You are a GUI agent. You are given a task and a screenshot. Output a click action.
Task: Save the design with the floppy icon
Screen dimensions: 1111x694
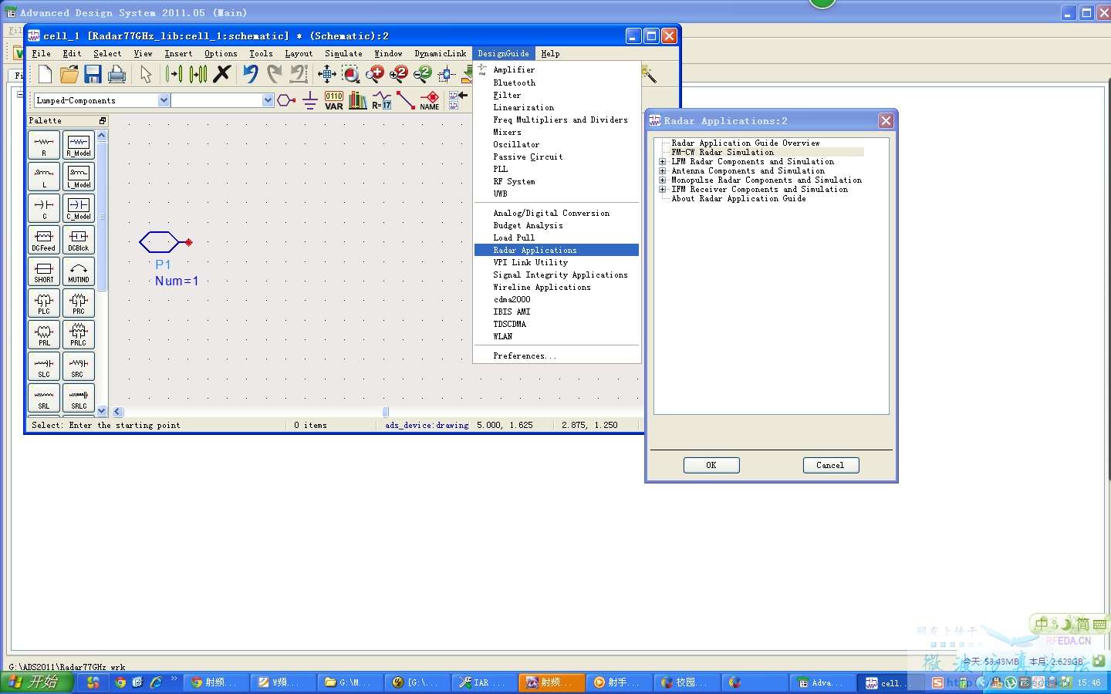click(93, 74)
